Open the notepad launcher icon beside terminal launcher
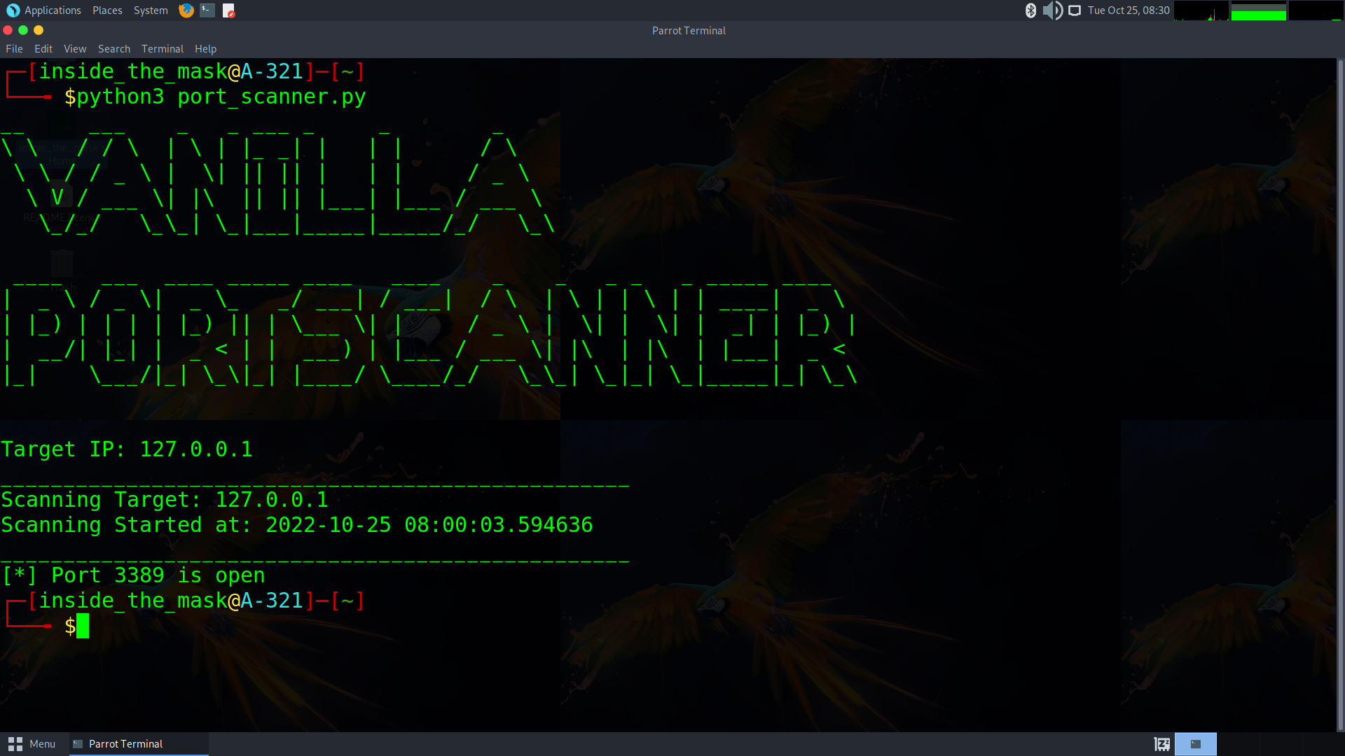This screenshot has height=756, width=1345. tap(229, 10)
